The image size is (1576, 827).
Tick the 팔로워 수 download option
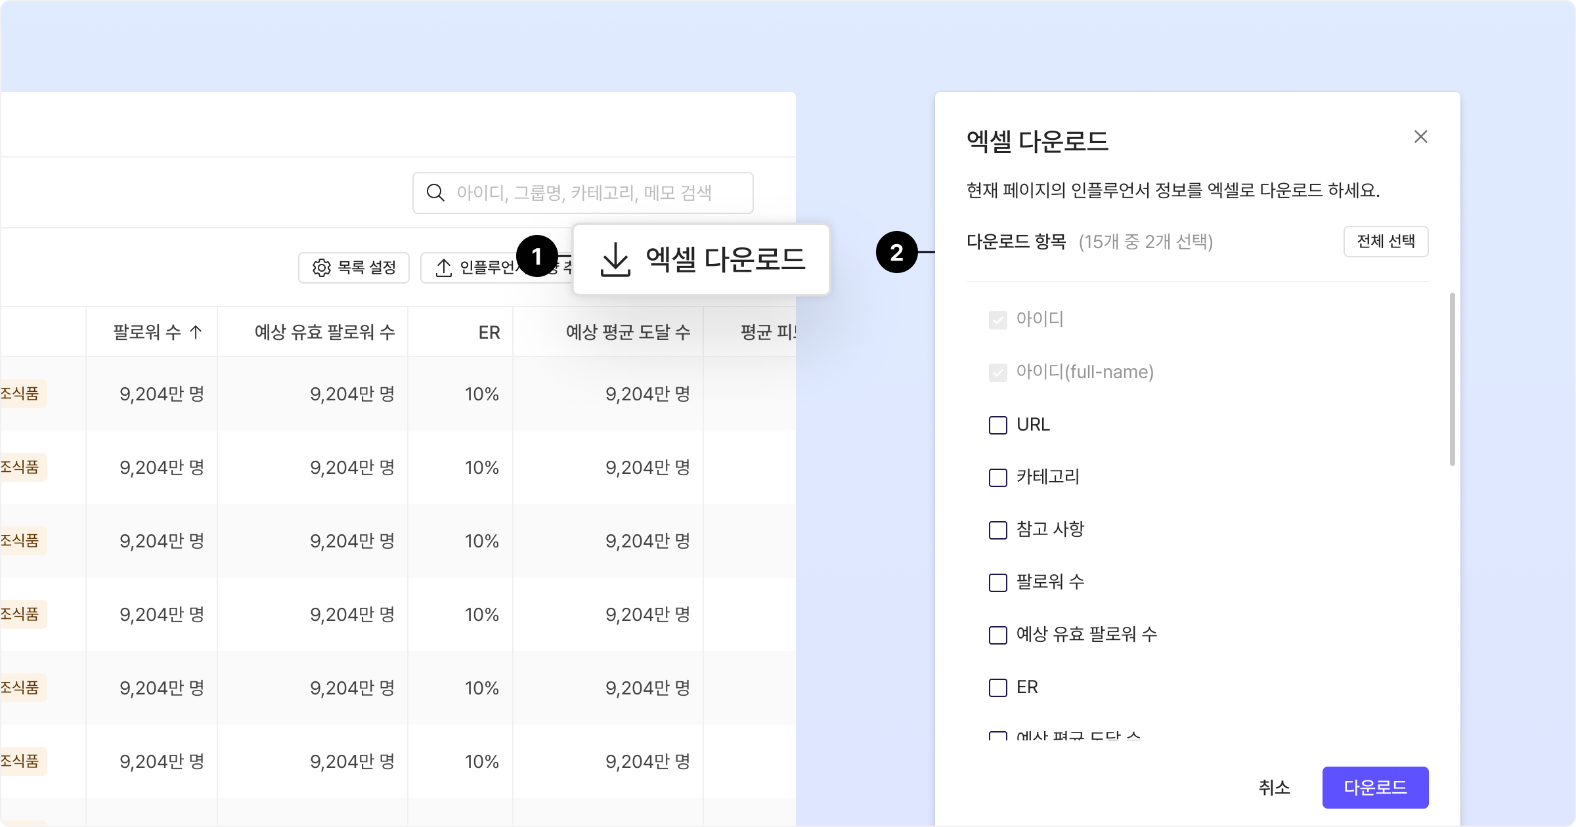click(997, 583)
